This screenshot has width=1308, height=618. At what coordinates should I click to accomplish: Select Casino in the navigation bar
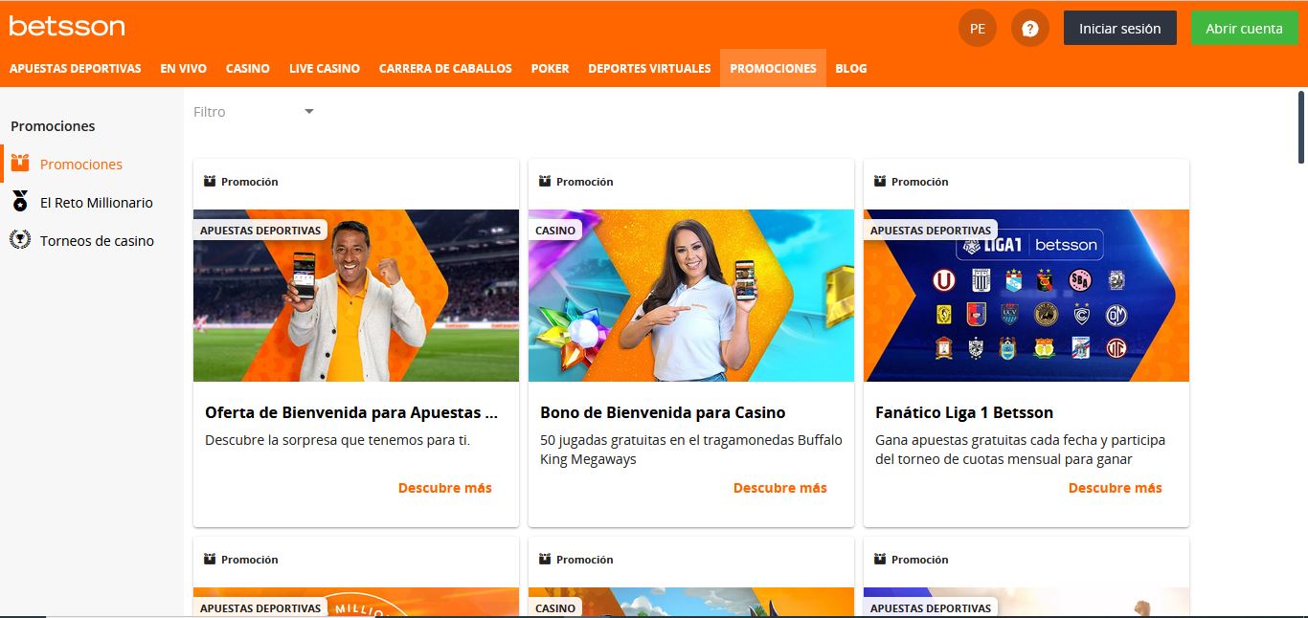[248, 68]
